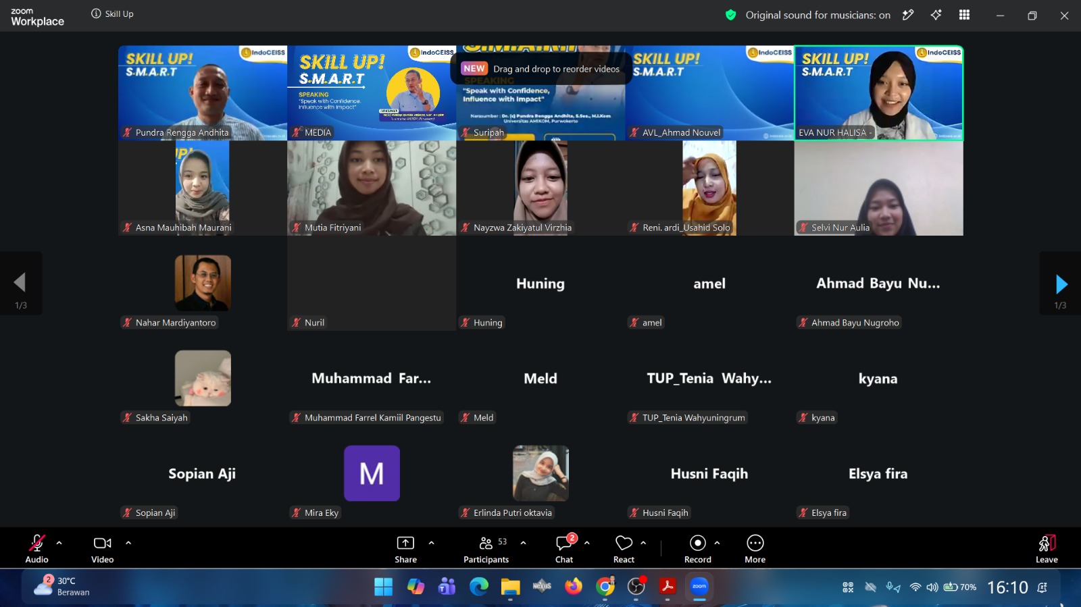Toggle Original sound for musicians
This screenshot has width=1081, height=607.
[x=818, y=15]
